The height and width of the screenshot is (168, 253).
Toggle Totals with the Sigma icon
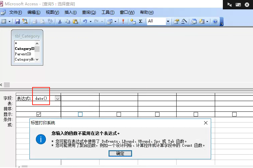coord(140,21)
